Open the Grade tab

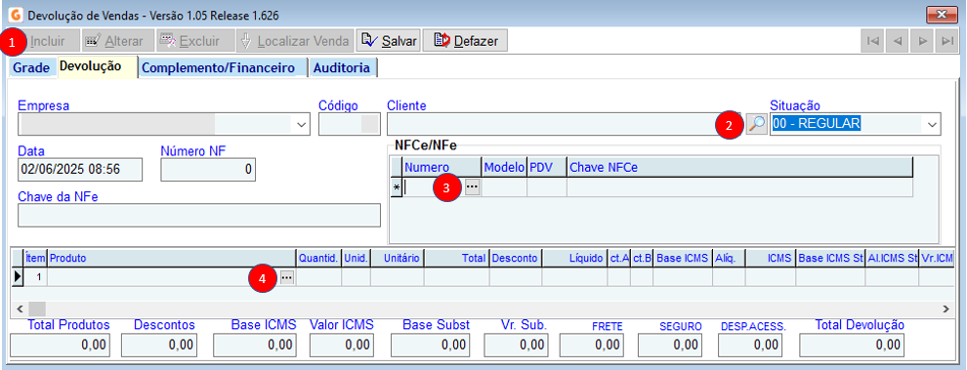pos(31,68)
